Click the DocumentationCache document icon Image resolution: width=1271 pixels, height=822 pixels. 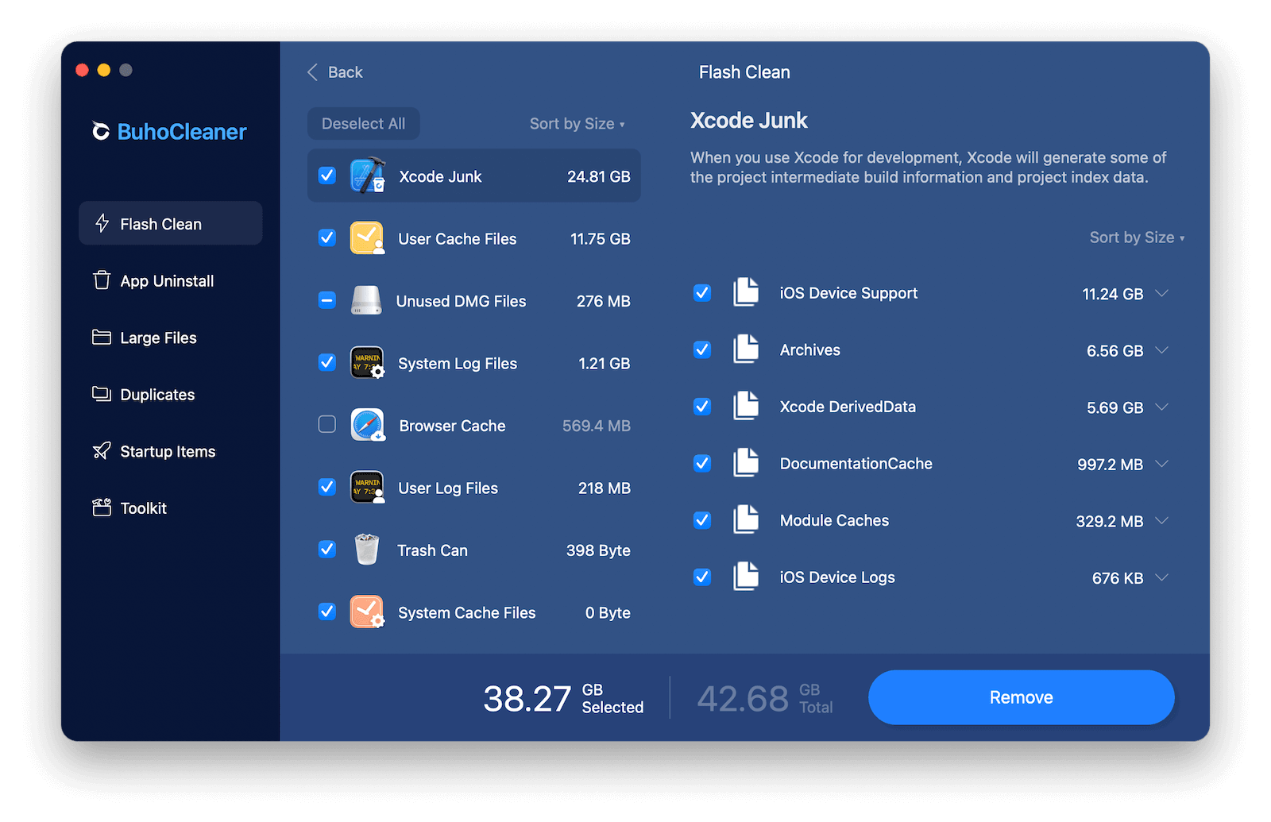tap(746, 463)
